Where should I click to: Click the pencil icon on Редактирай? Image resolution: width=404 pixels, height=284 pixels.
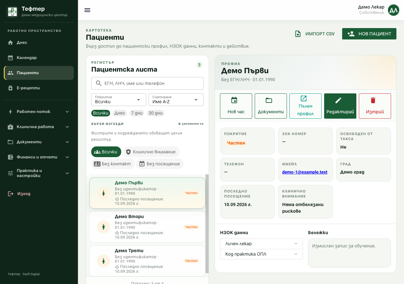click(x=338, y=100)
